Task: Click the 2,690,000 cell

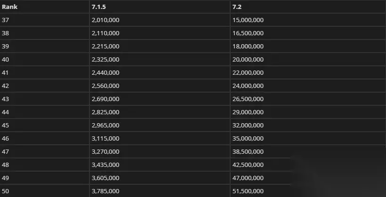Action: 105,99
